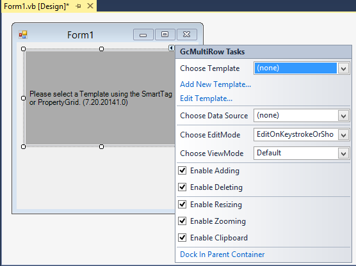Close the Form1.vb [Design] tab

point(90,6)
